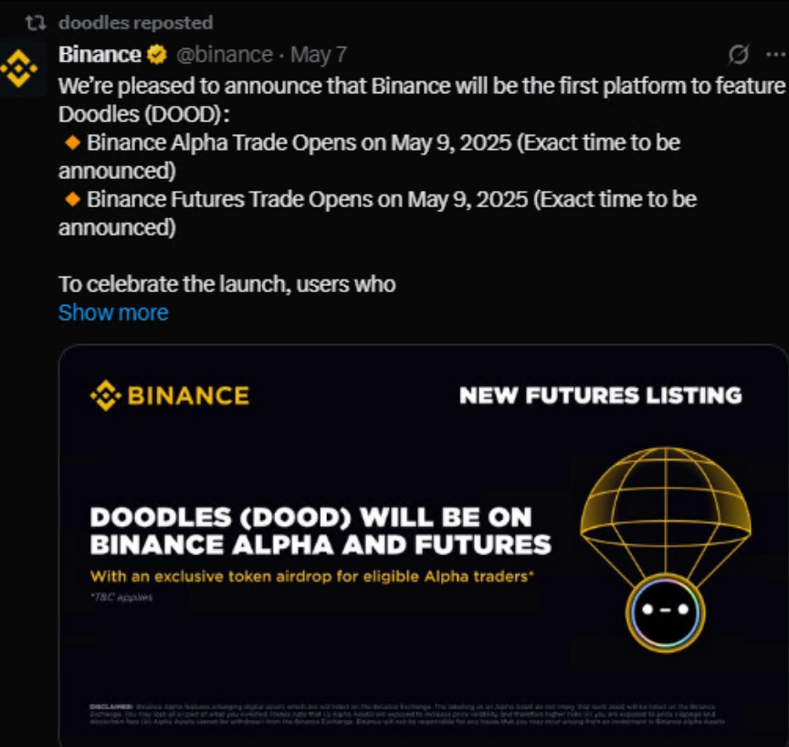The image size is (789, 747).
Task: Click the Binance logo inside the image card
Action: [170, 395]
